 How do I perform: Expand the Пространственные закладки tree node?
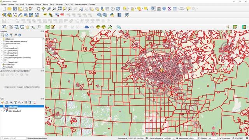pos(1,41)
